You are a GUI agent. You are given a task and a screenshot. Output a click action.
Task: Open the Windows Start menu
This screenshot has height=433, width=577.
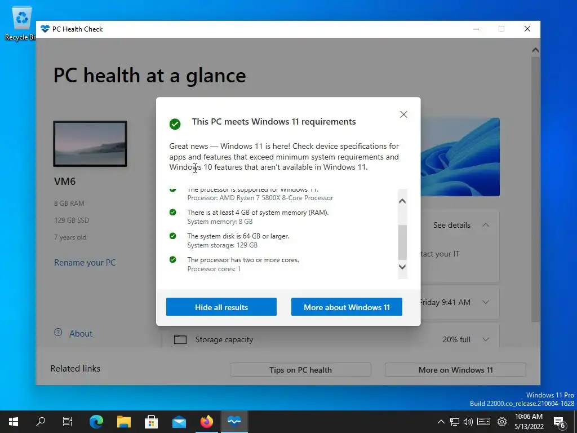pos(14,422)
